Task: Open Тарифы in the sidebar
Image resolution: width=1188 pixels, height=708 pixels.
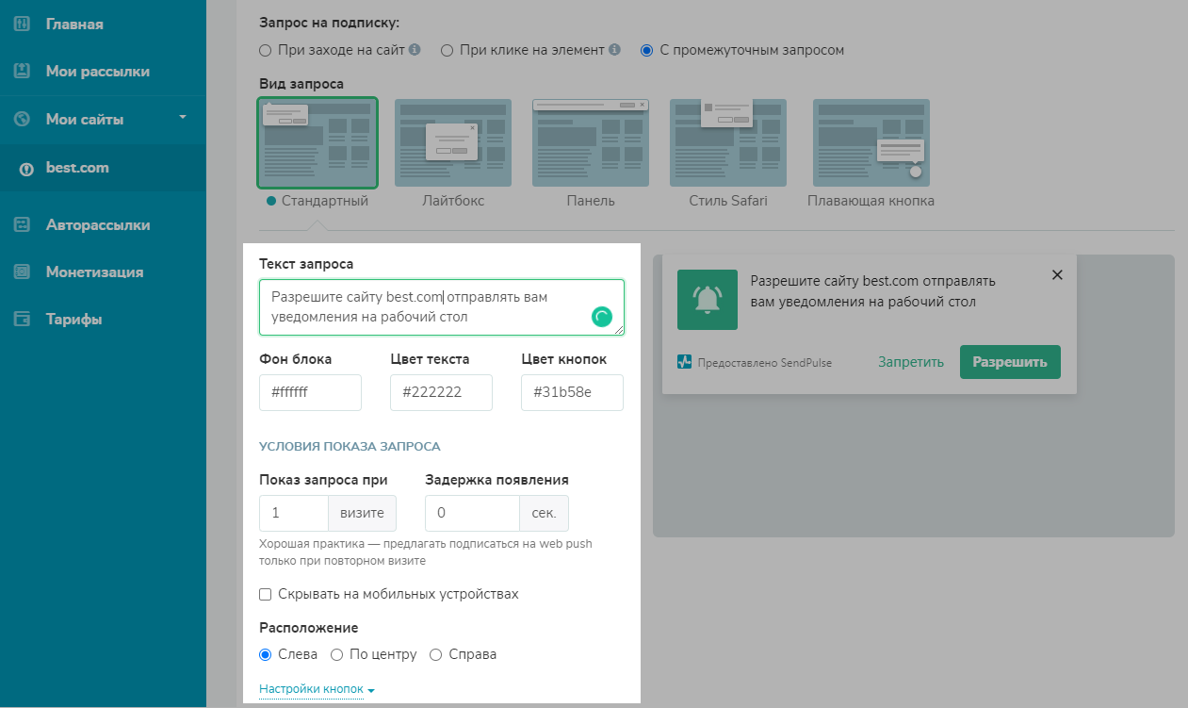Action: [74, 320]
